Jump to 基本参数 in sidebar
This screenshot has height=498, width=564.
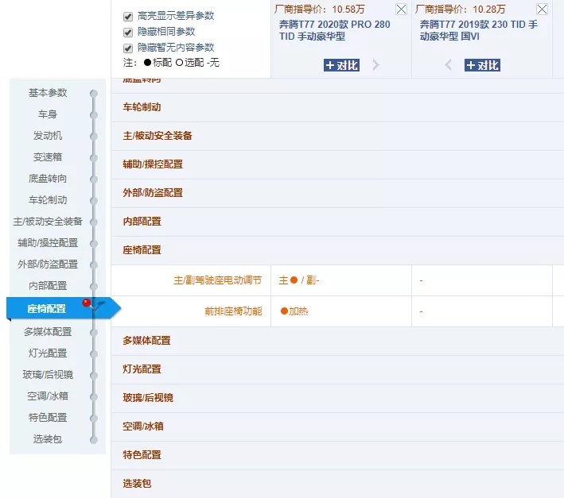(48, 93)
